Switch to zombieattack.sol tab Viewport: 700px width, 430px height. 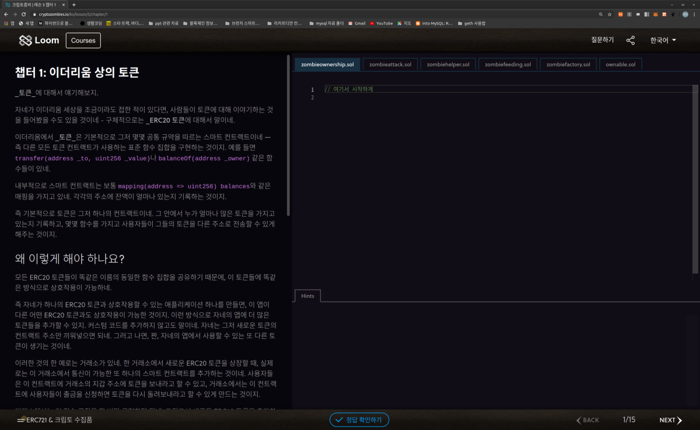(x=390, y=64)
